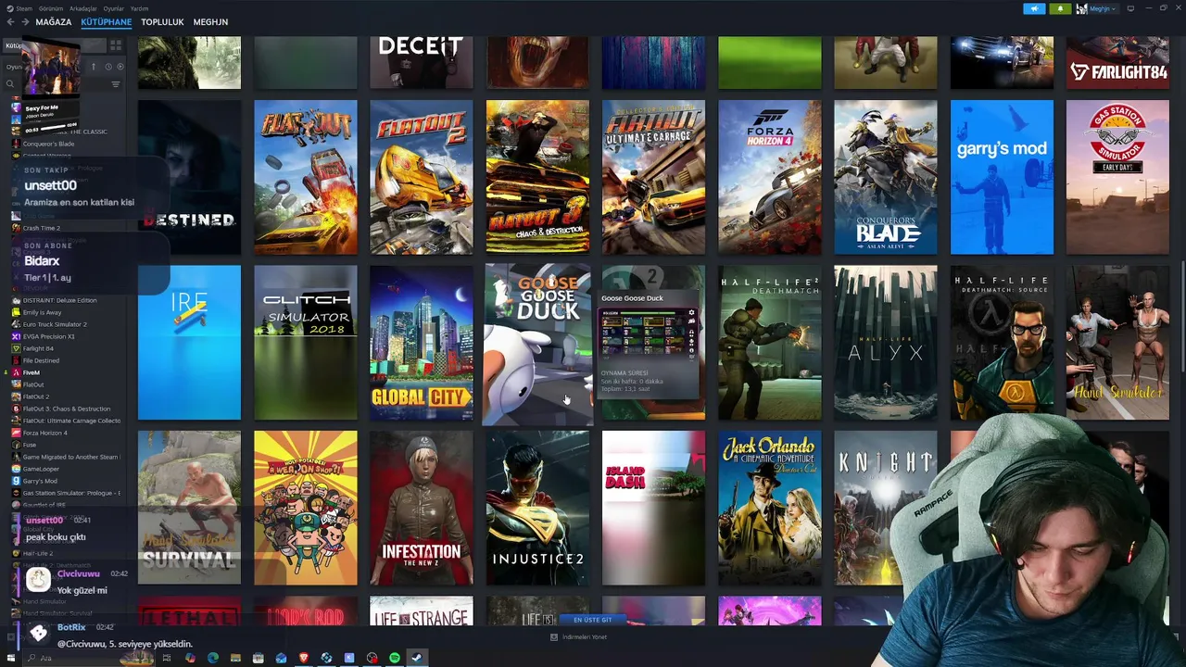The image size is (1186, 667).
Task: Open the library filter options icon
Action: (x=116, y=84)
